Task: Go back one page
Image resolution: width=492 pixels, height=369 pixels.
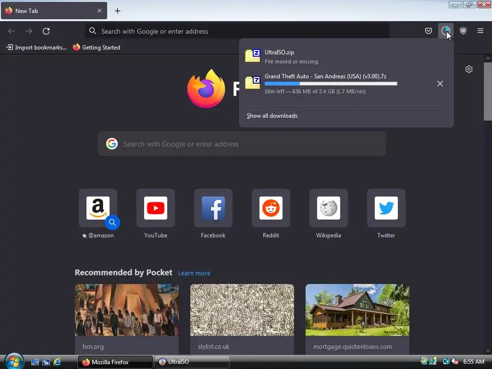Action: point(12,31)
